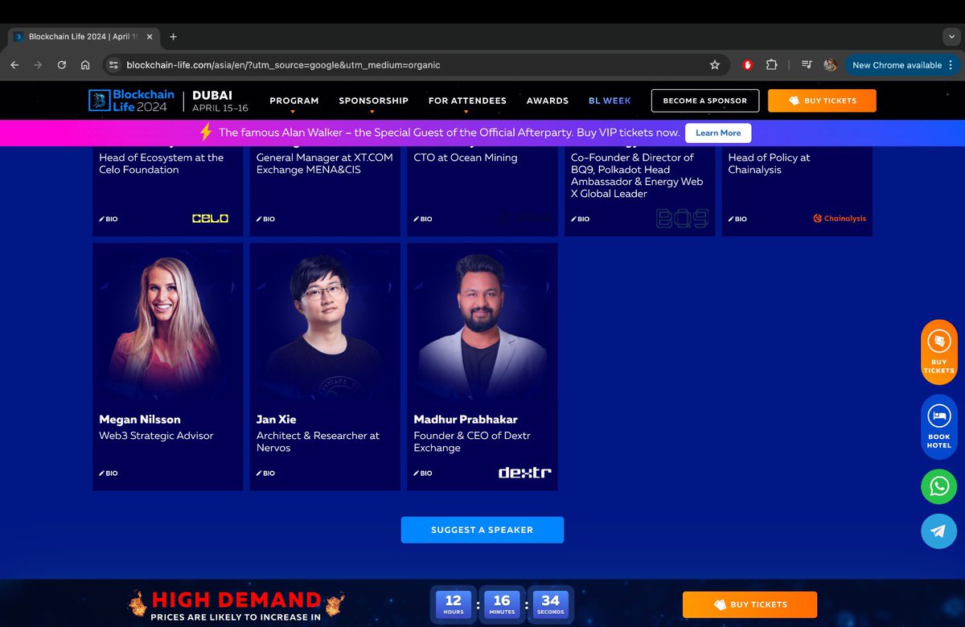Open the Extensions puzzle icon
This screenshot has height=627, width=965.
pyautogui.click(x=771, y=65)
